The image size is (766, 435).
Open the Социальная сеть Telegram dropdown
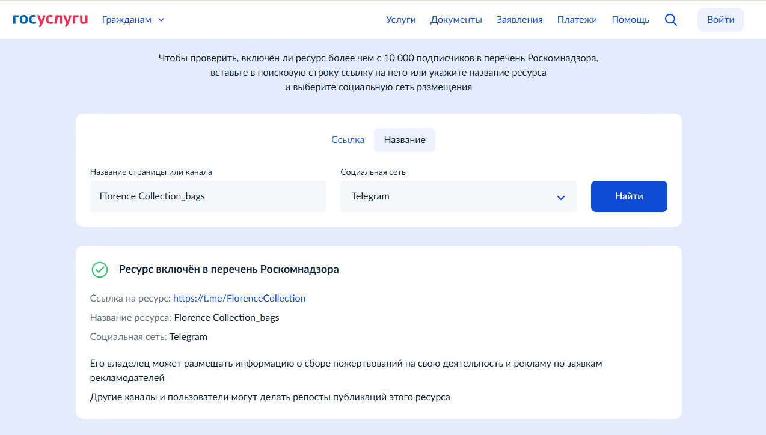[458, 196]
